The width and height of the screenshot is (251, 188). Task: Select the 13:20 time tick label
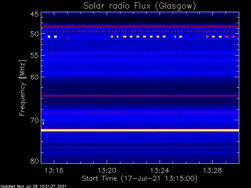[107, 170]
